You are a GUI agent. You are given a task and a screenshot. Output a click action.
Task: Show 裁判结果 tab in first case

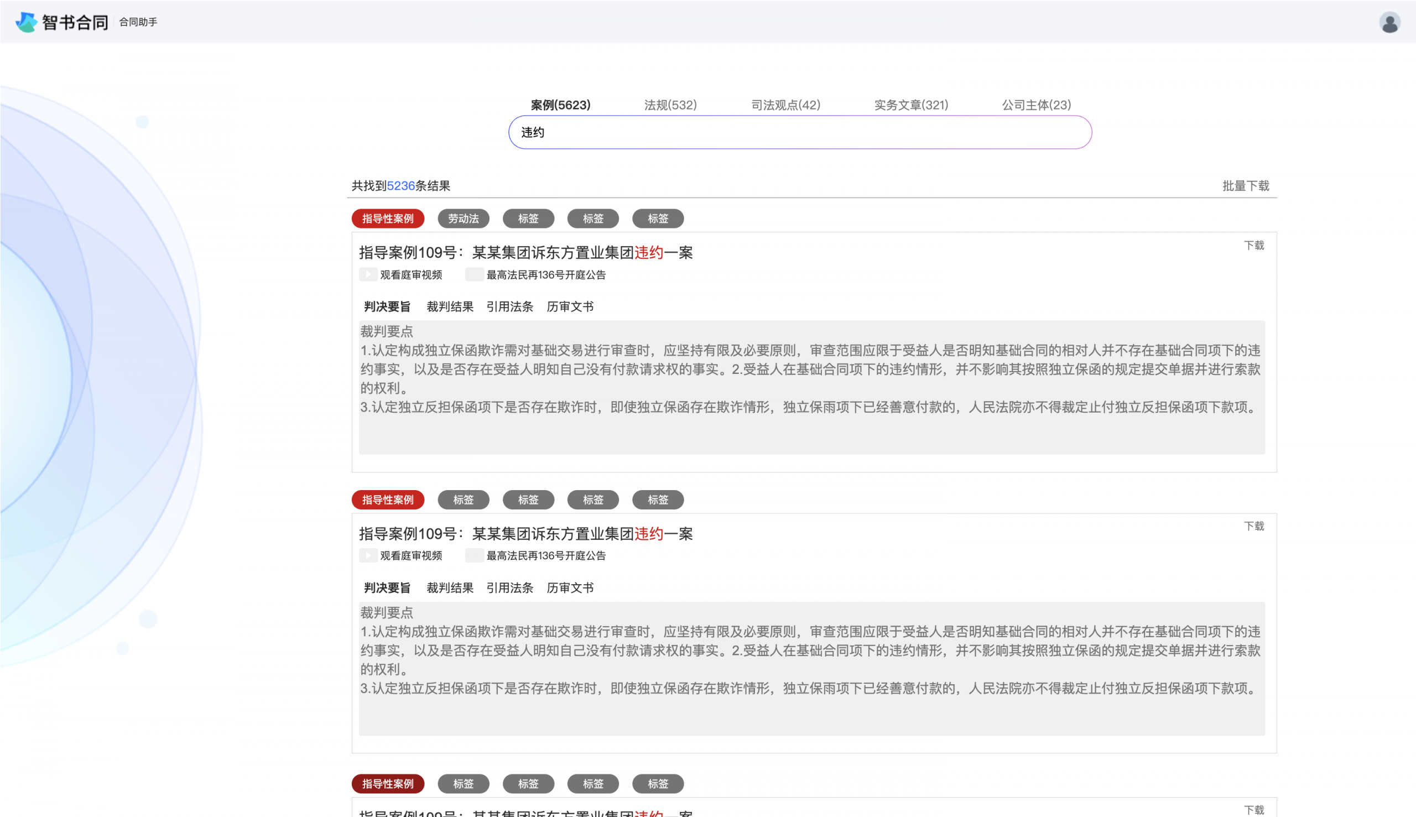point(449,306)
